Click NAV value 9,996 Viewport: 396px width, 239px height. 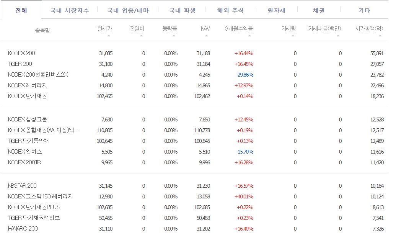coord(204,162)
